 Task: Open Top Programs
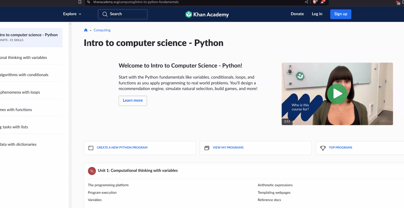tap(340, 148)
